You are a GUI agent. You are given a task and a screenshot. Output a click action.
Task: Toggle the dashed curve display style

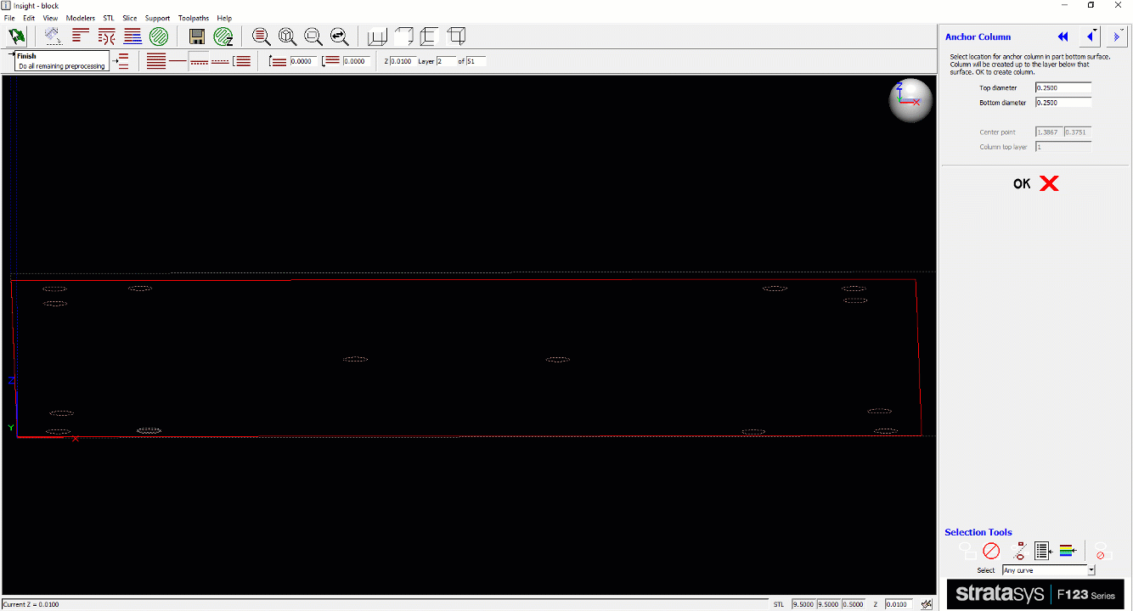[x=221, y=60]
